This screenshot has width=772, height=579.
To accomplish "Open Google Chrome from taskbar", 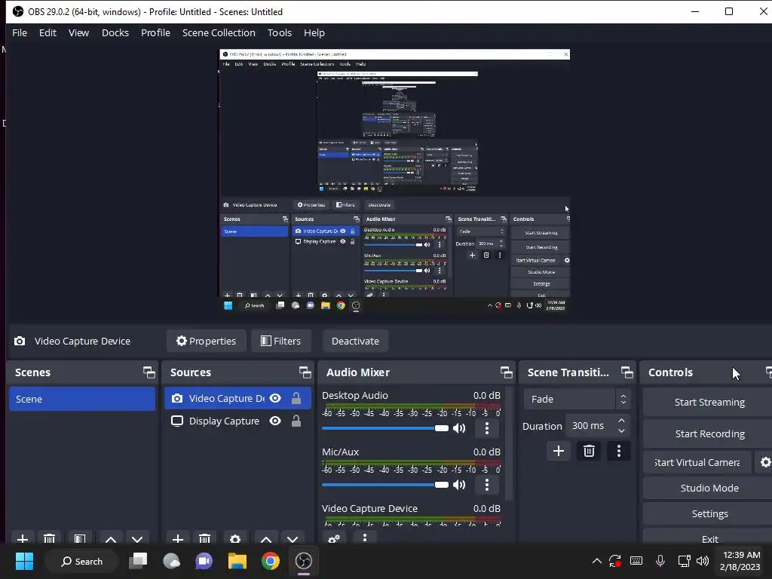I will click(271, 561).
